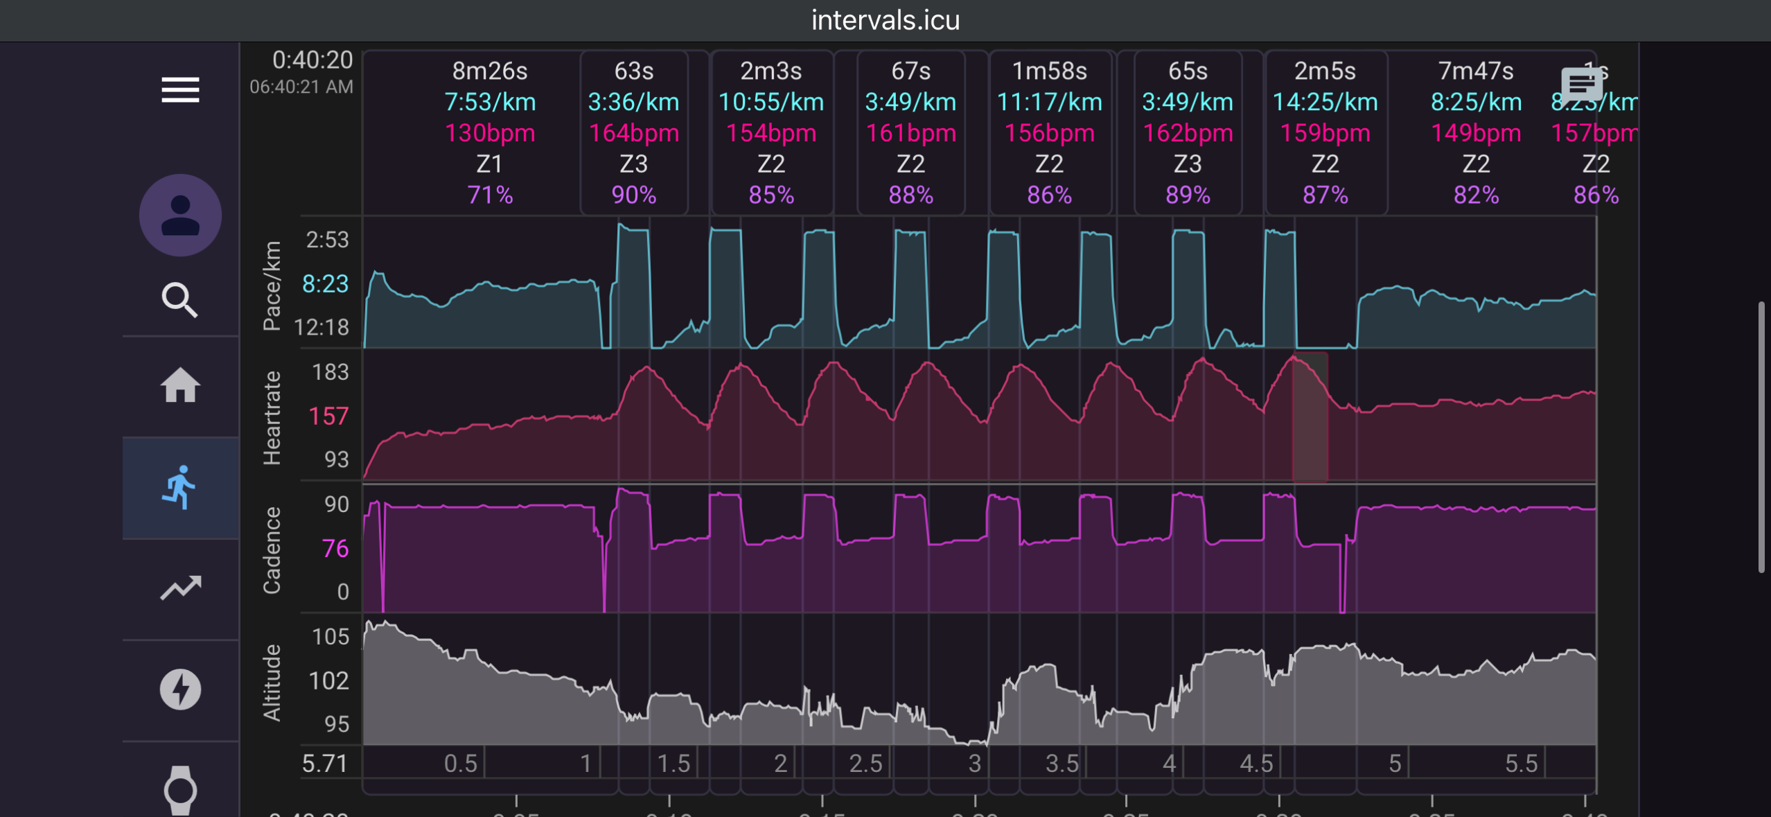Image resolution: width=1771 pixels, height=817 pixels.
Task: Click the 161bpm heart rate value
Action: click(911, 132)
